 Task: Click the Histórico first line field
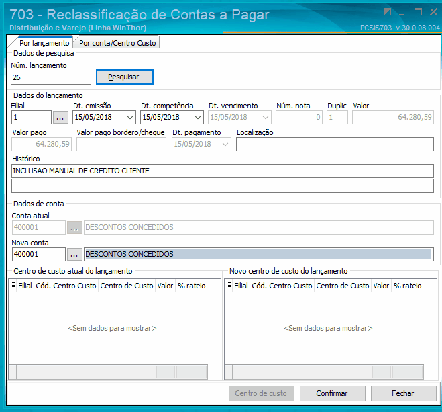tap(223, 171)
